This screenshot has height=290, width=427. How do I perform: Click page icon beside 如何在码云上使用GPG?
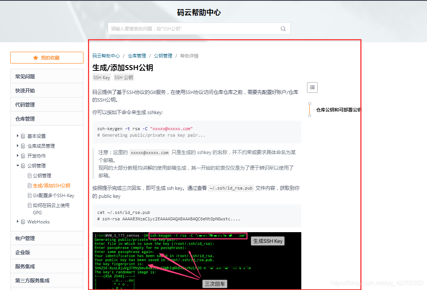click(30, 205)
